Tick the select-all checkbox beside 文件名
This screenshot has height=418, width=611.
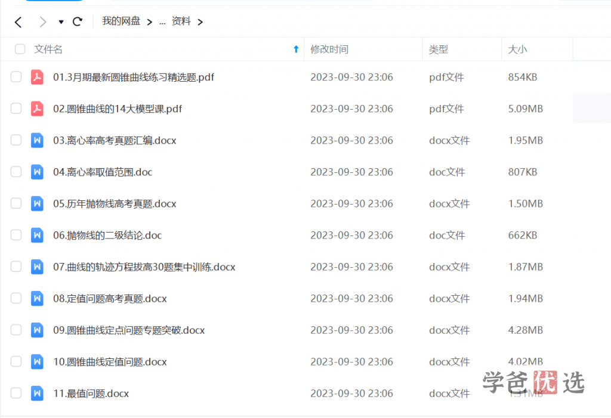[20, 49]
